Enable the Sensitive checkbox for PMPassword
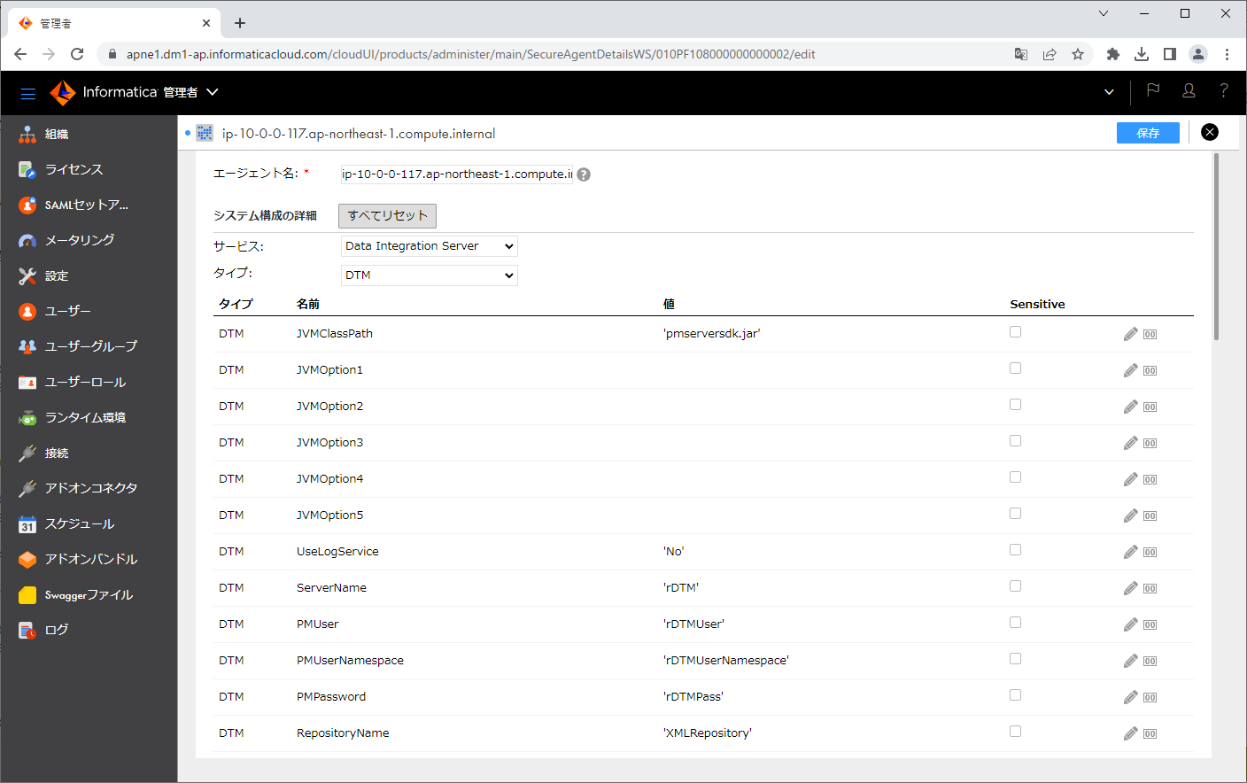The height and width of the screenshot is (783, 1247). [1015, 694]
